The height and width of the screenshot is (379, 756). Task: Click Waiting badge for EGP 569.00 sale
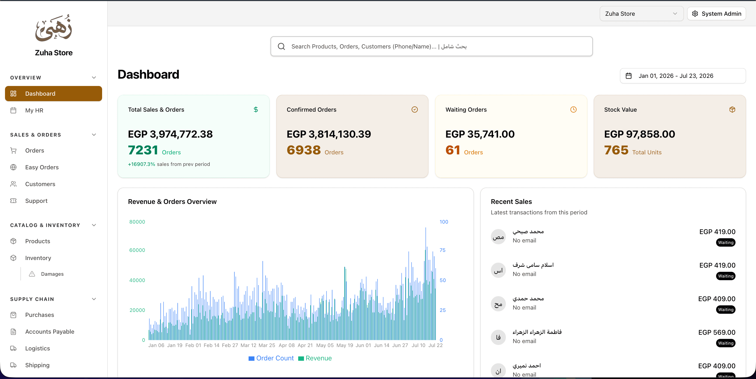click(726, 343)
